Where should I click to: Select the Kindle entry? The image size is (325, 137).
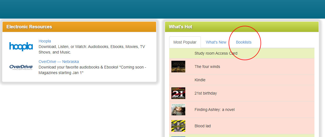(x=200, y=80)
